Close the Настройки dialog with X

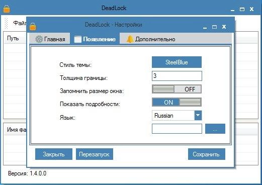click(x=224, y=27)
